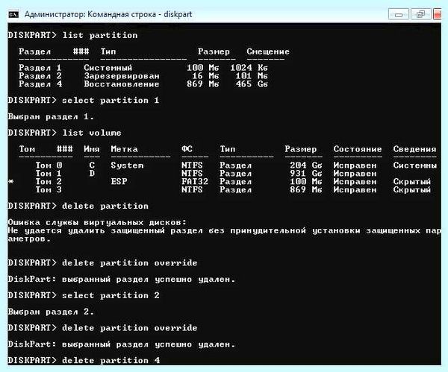The height and width of the screenshot is (372, 448).
Task: Click the 'Смещение' column header
Action: click(x=268, y=51)
